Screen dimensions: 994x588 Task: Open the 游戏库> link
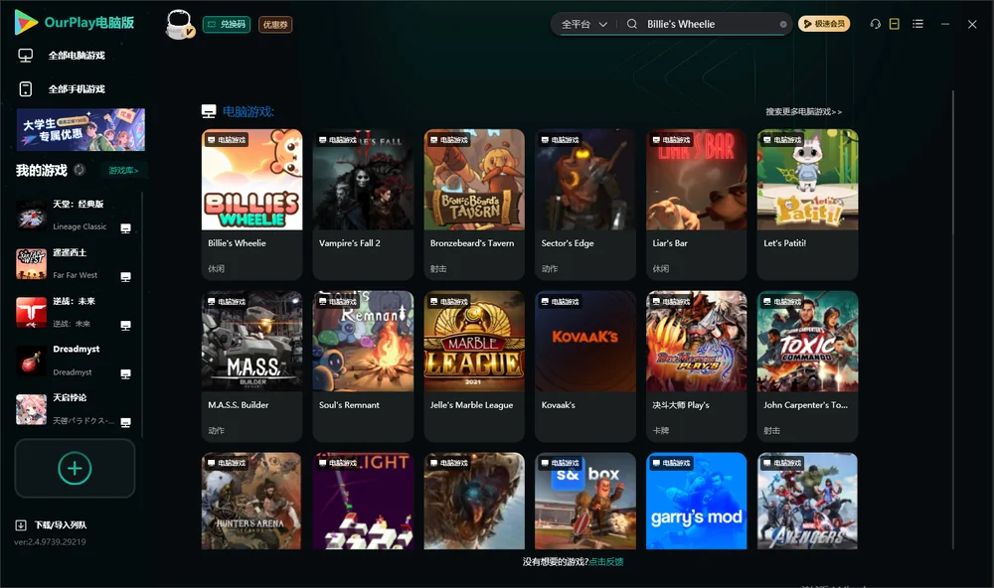pyautogui.click(x=123, y=171)
